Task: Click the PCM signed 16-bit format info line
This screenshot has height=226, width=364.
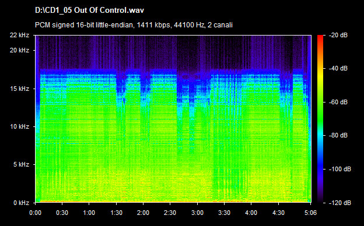Action: pyautogui.click(x=134, y=25)
